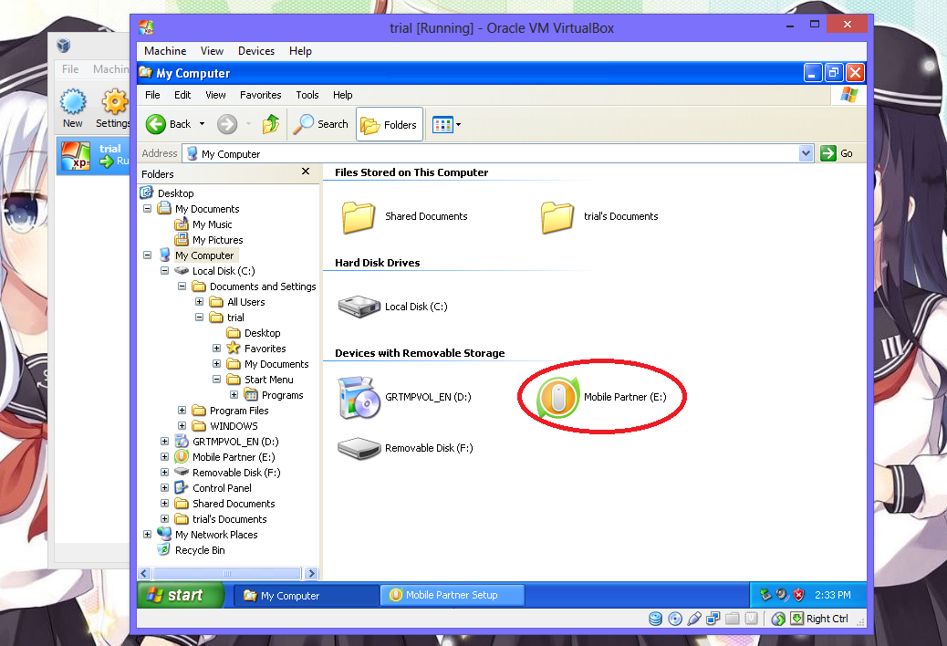Screen dimensions: 947x646
Task: Open the Devices menu in VirtualBox
Action: tap(255, 51)
